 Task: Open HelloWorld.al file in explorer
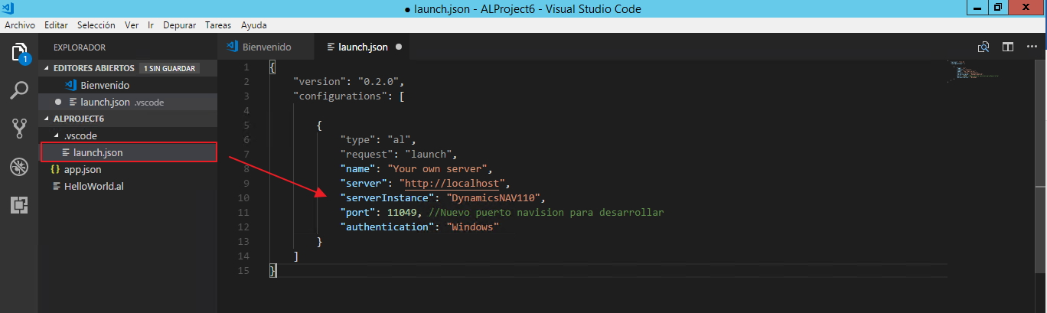coord(93,186)
